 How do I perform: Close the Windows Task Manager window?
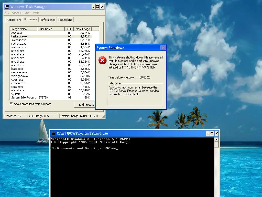coord(102,7)
